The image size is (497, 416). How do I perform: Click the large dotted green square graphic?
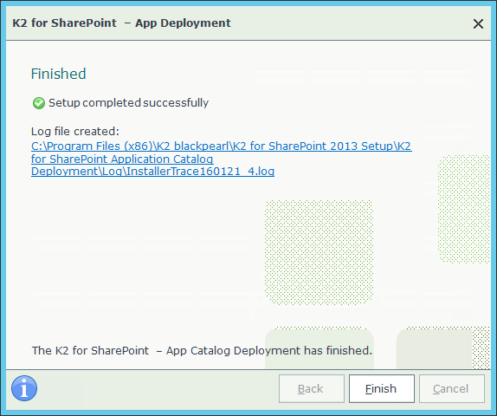point(319,252)
